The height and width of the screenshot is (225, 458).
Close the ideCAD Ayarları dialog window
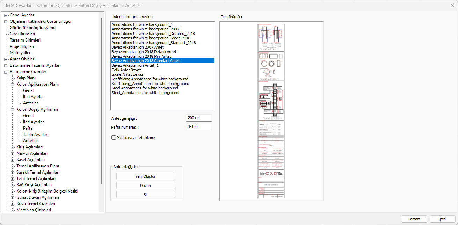click(452, 6)
